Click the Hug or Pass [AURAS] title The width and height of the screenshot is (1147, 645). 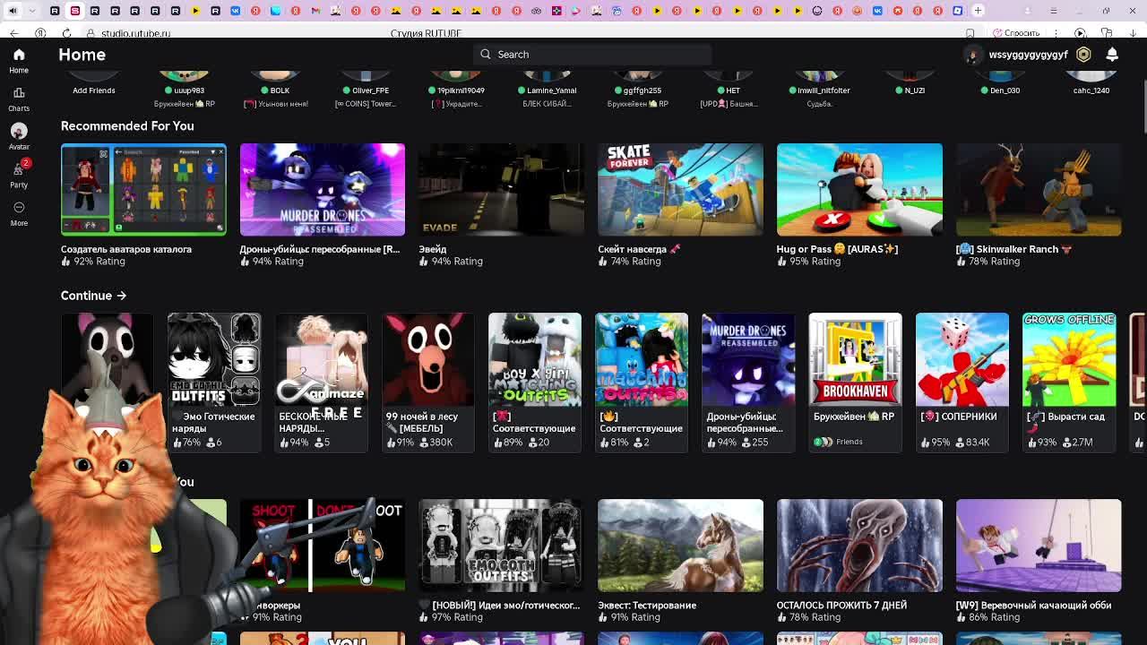pos(837,249)
